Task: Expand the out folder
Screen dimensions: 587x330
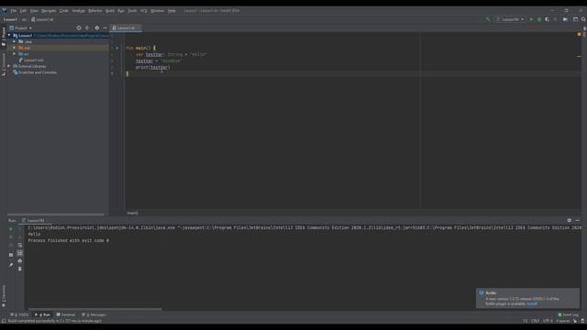Action: click(x=15, y=48)
